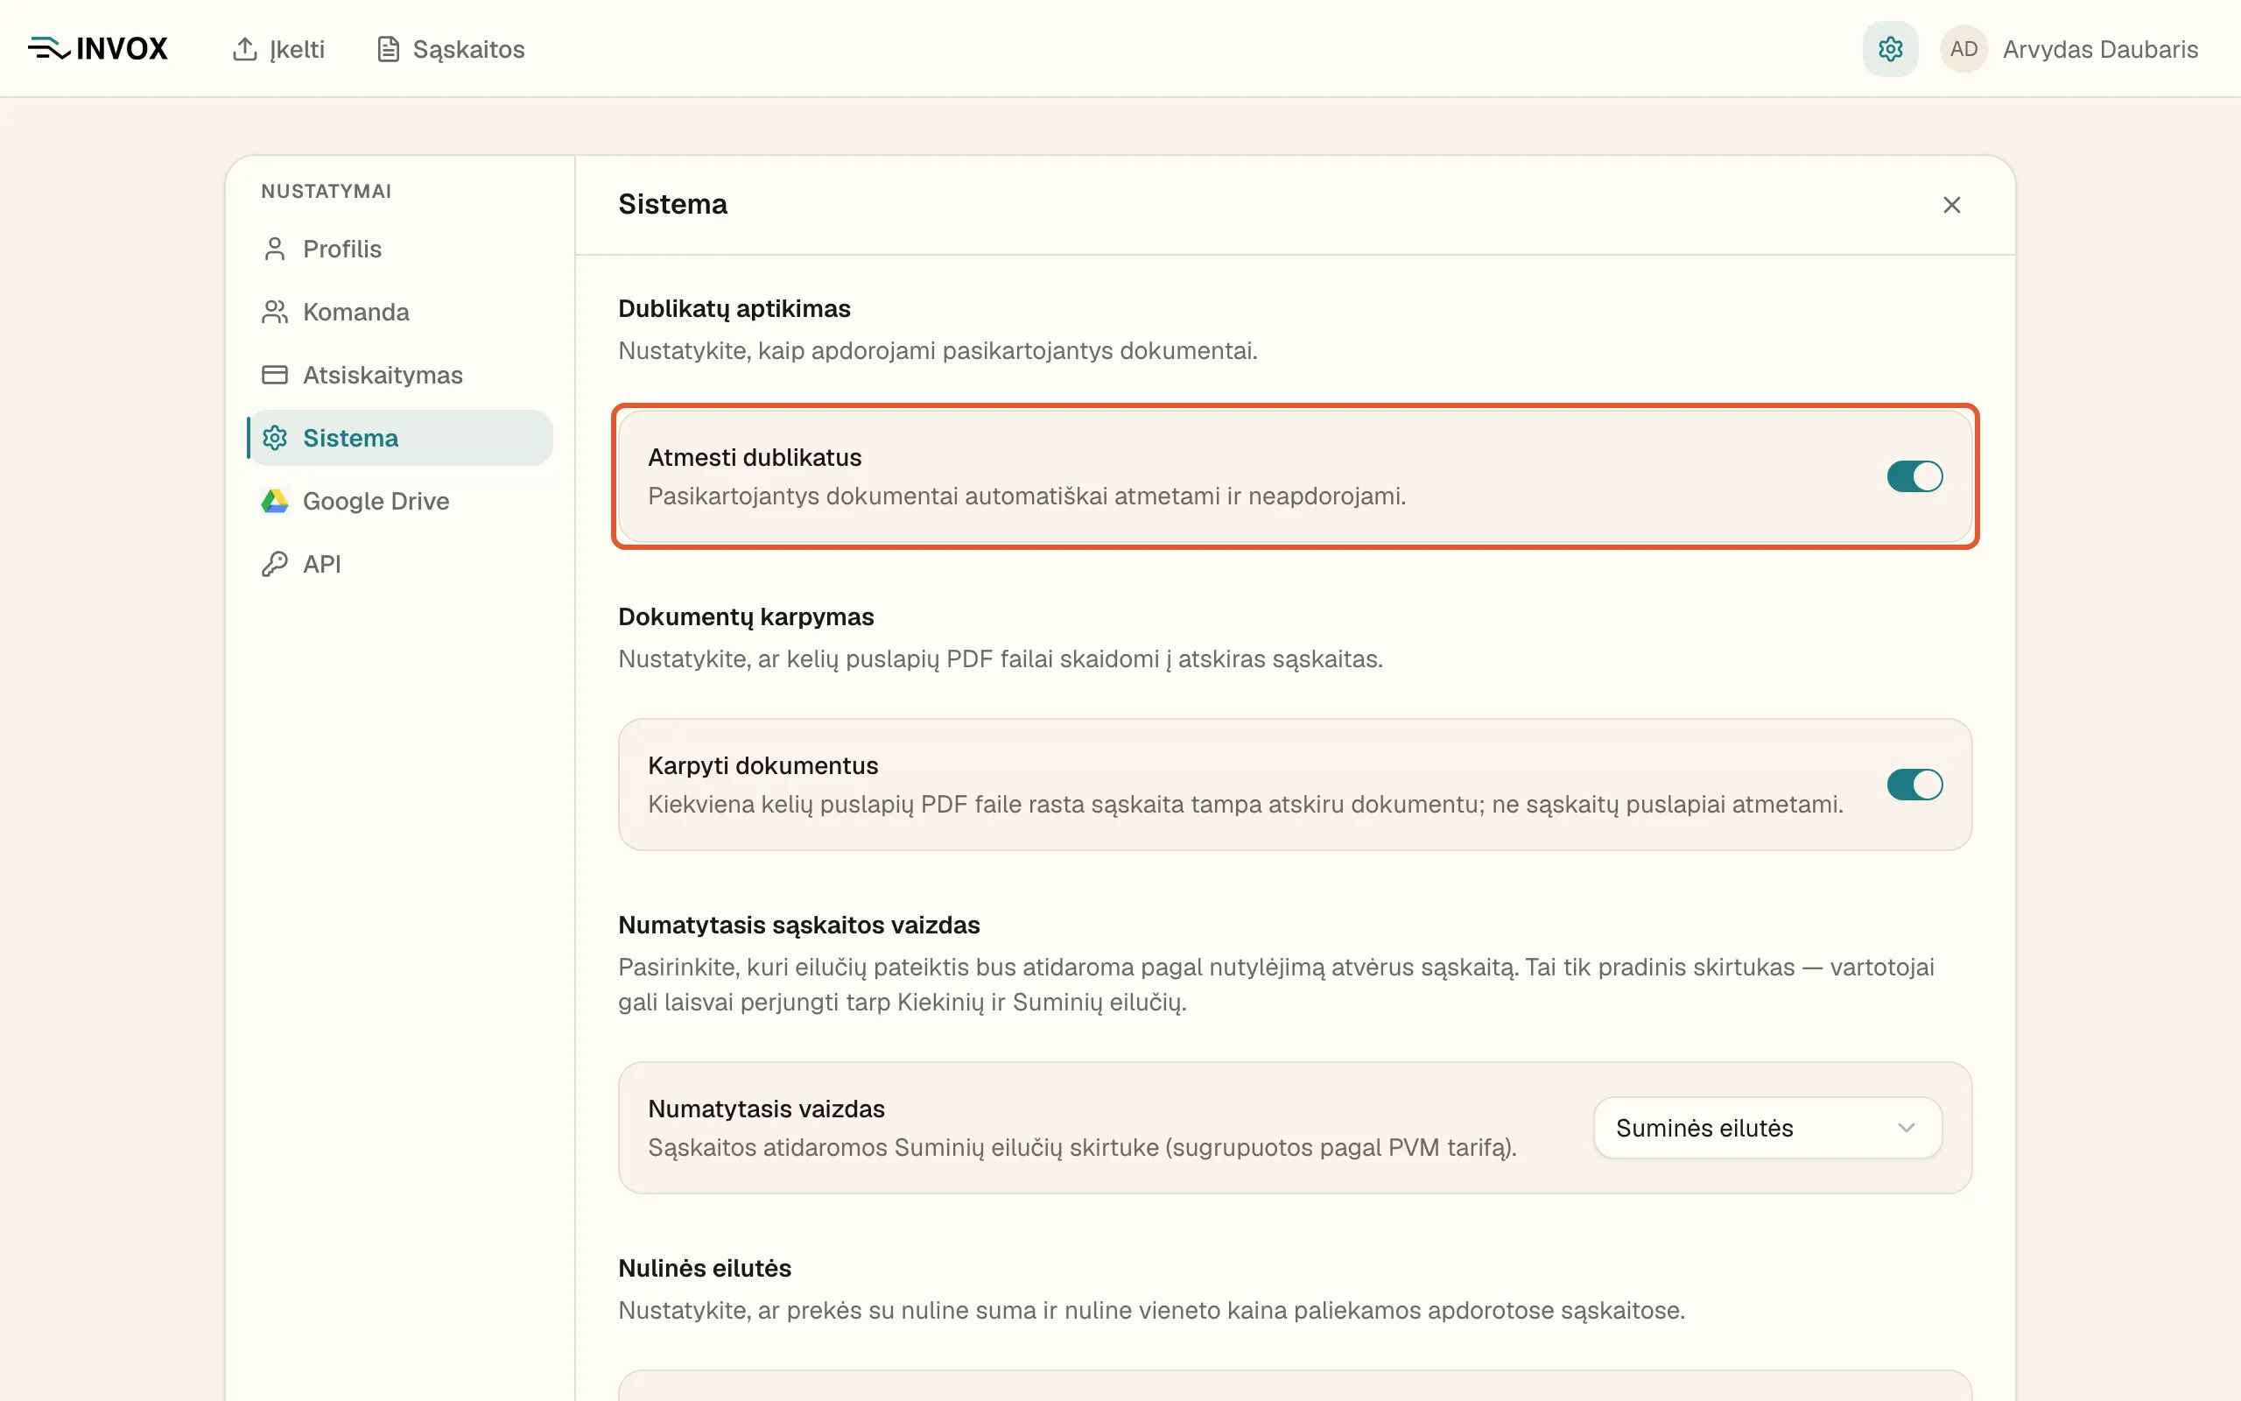Click the NUSTATYMAI sidebar label

pyautogui.click(x=326, y=191)
